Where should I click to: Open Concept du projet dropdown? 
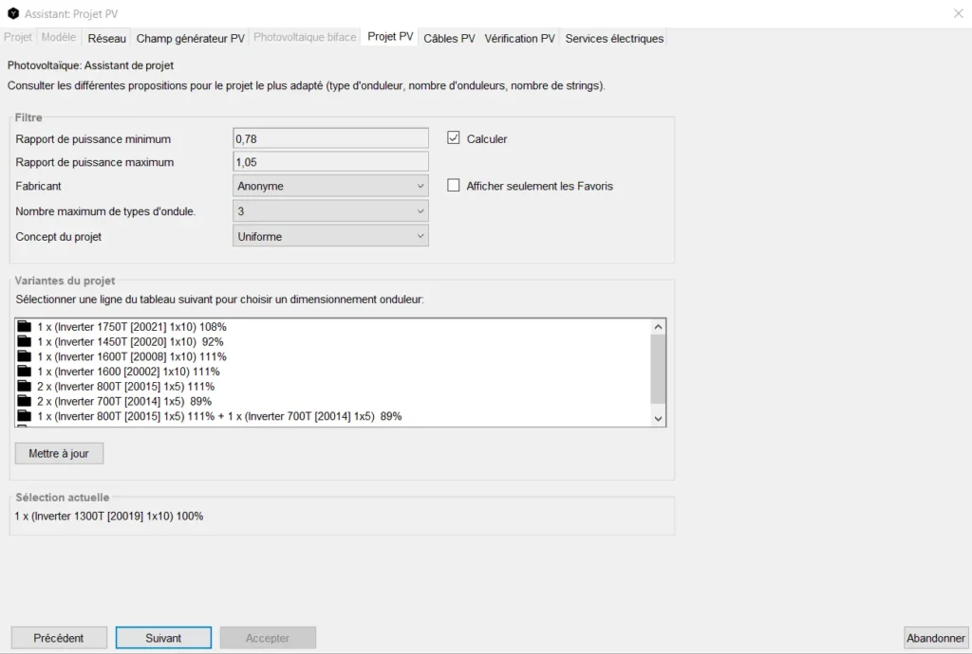(330, 236)
